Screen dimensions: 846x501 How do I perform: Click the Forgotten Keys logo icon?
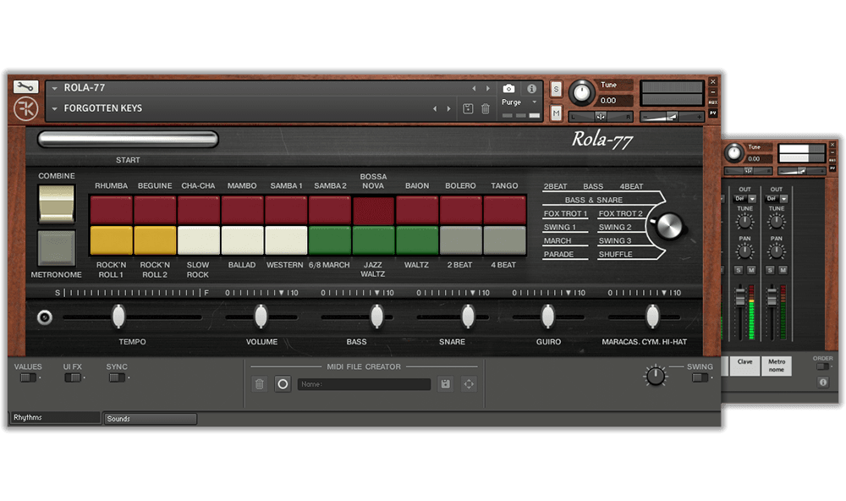tap(26, 109)
